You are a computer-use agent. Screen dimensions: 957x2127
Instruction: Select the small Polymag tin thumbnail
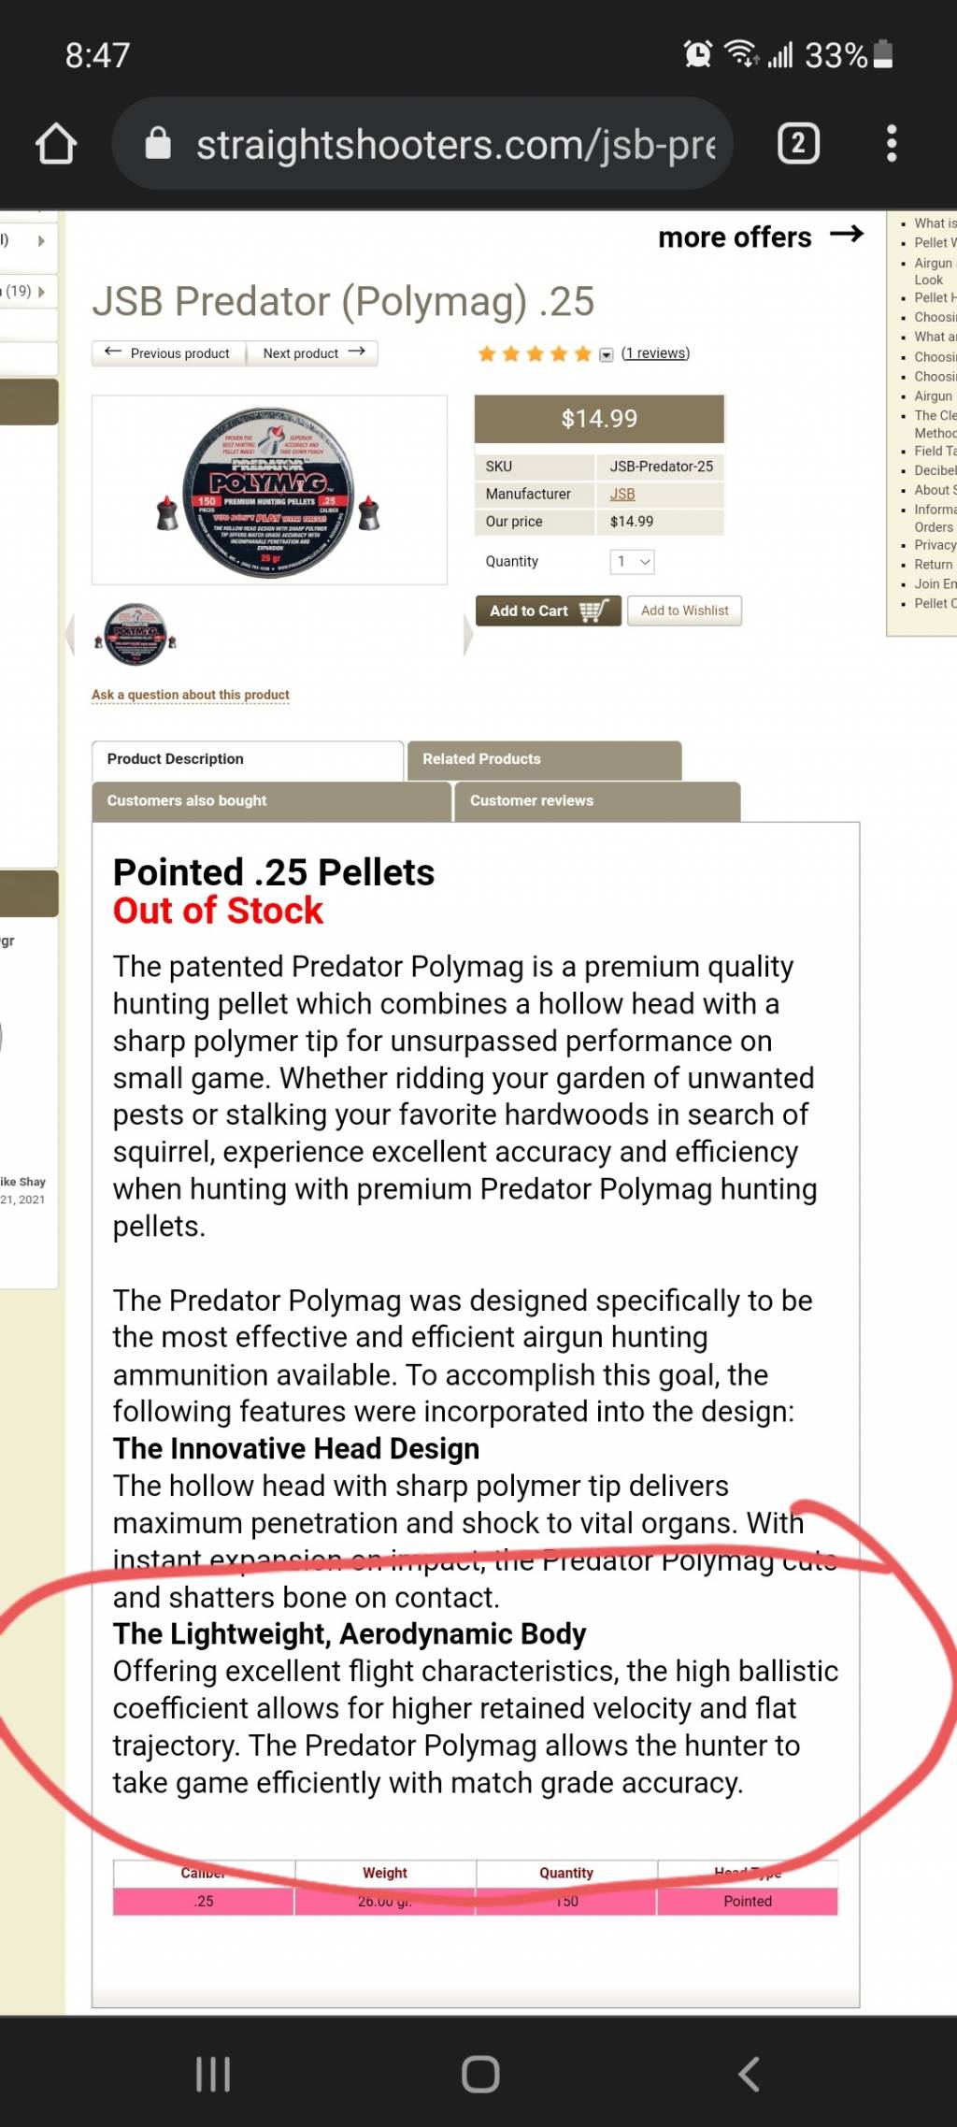[136, 634]
